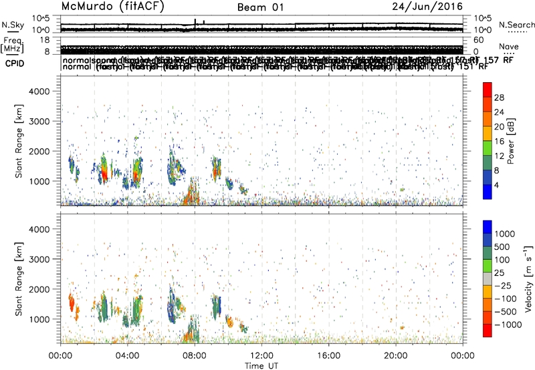
Task: Click the 04:00 time axis label
Action: point(128,356)
